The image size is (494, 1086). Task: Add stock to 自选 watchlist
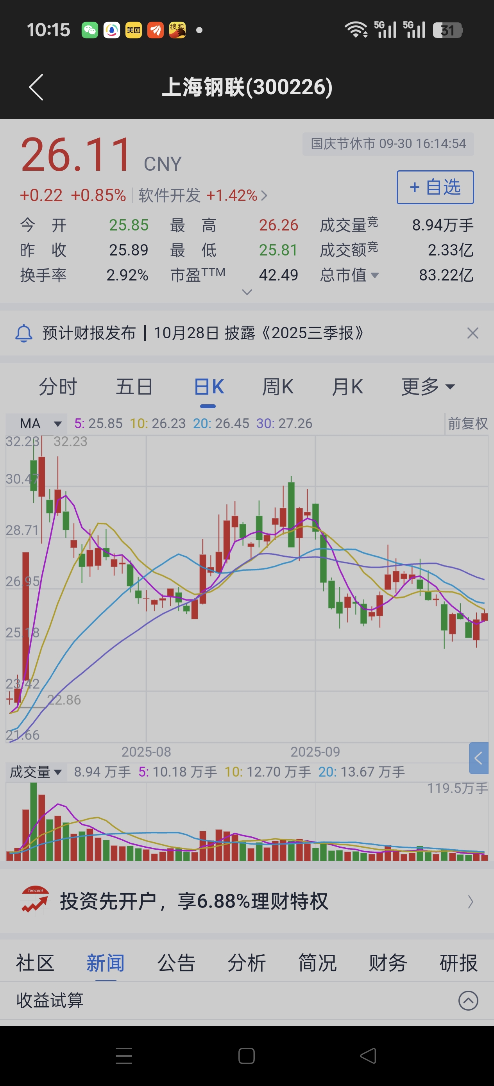435,187
